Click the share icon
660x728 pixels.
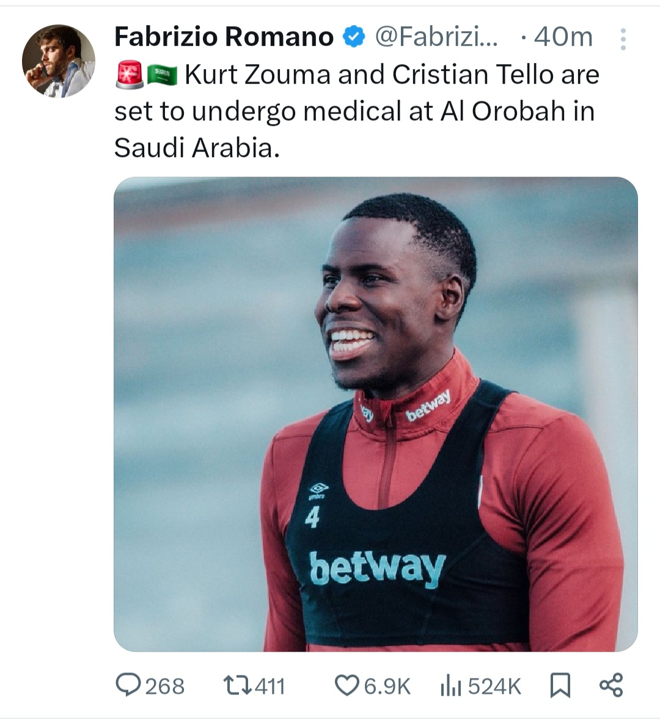tap(610, 685)
